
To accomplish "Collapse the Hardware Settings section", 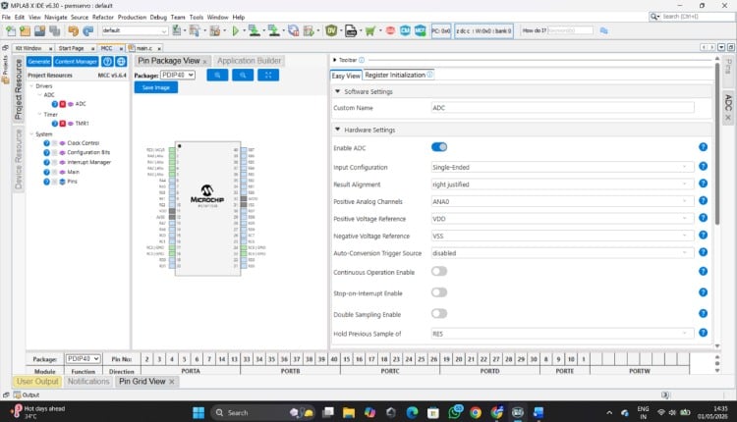I will click(x=337, y=130).
